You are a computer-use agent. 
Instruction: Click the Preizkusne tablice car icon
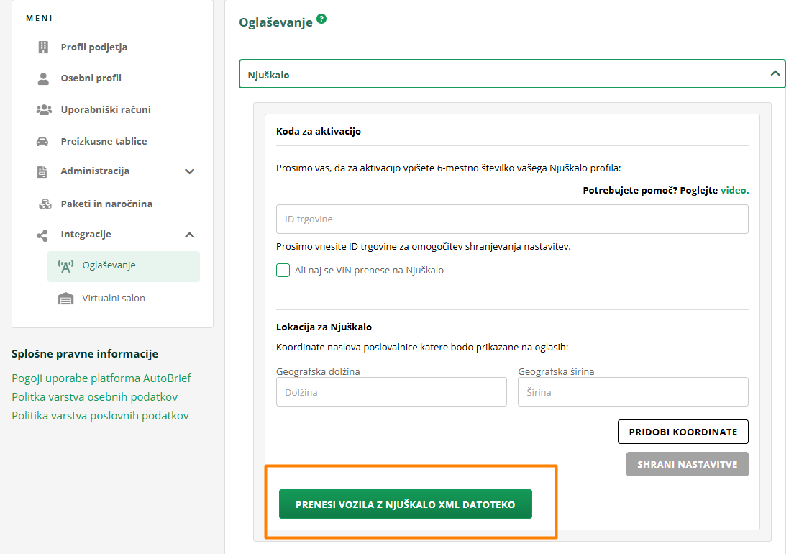pyautogui.click(x=43, y=142)
